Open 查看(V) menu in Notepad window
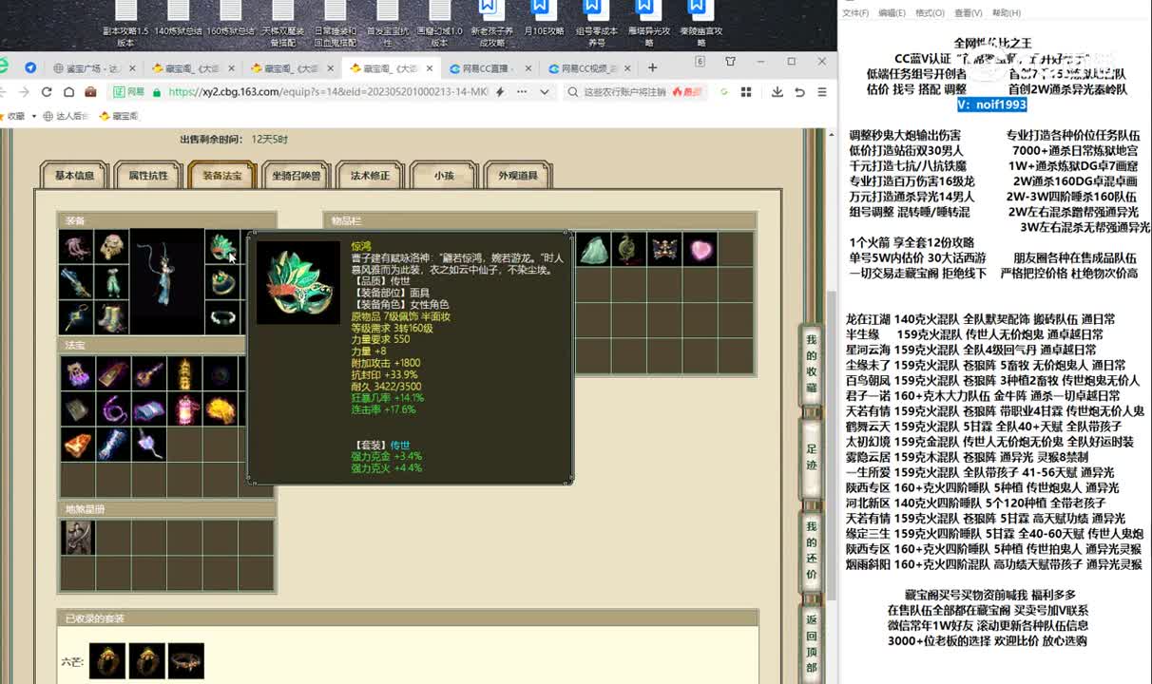Image resolution: width=1152 pixels, height=684 pixels. click(x=968, y=13)
